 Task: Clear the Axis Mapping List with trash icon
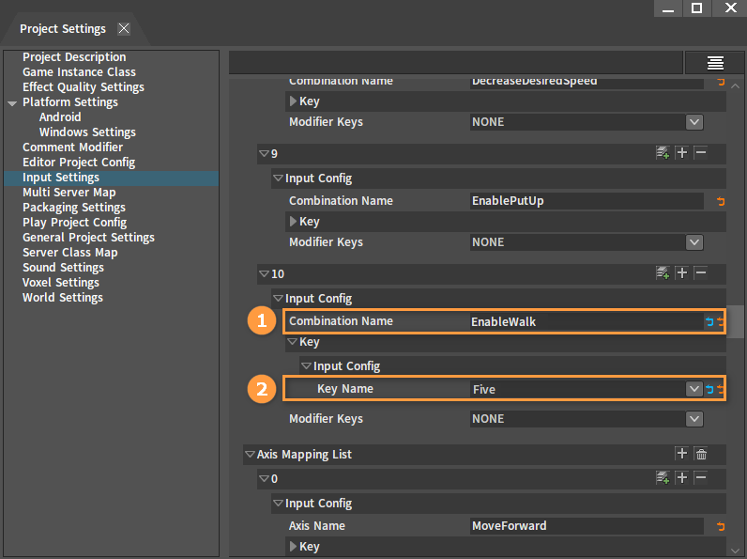click(x=701, y=454)
